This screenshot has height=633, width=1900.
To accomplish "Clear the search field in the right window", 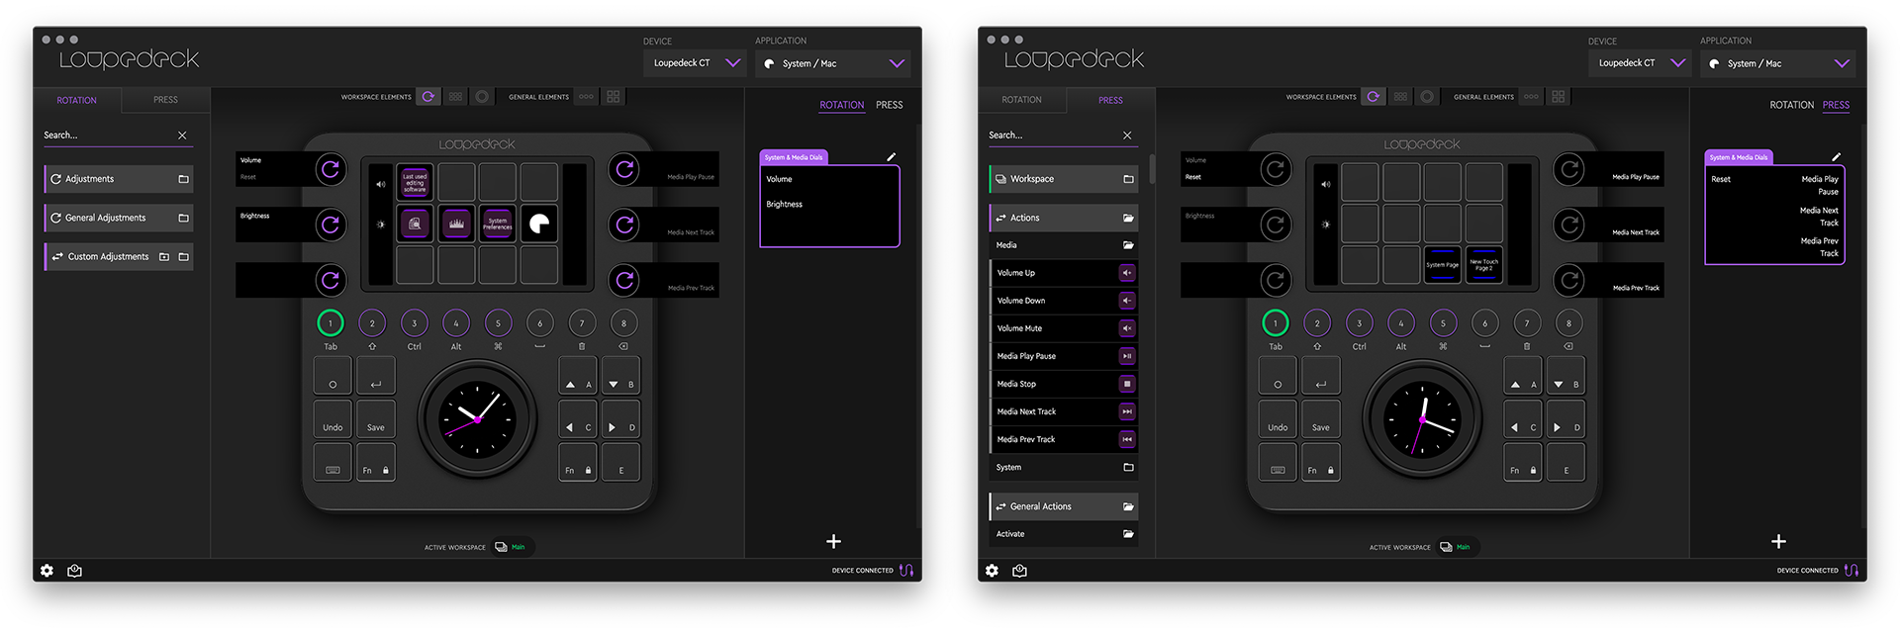I will [x=1127, y=136].
